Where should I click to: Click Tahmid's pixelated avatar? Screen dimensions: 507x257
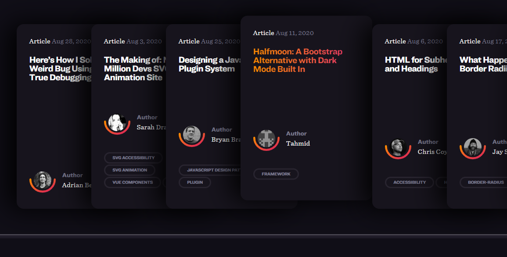(266, 139)
